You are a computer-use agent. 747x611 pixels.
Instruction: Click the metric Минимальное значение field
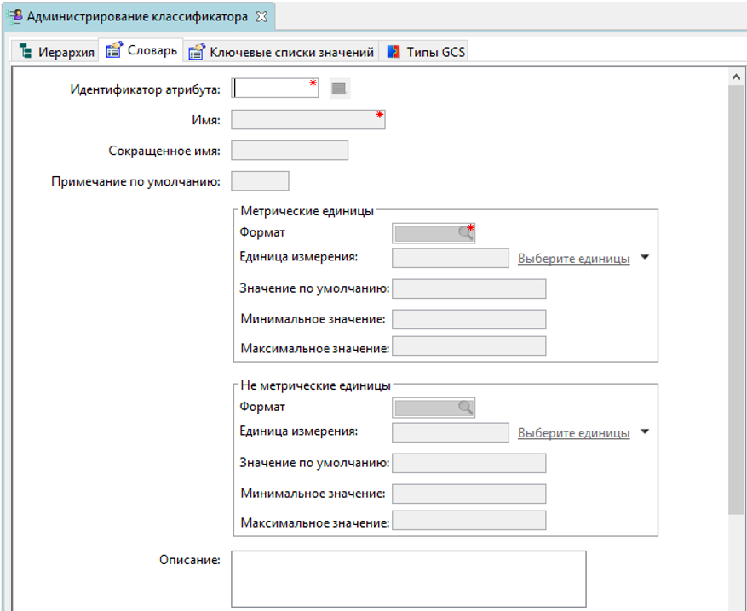point(469,319)
